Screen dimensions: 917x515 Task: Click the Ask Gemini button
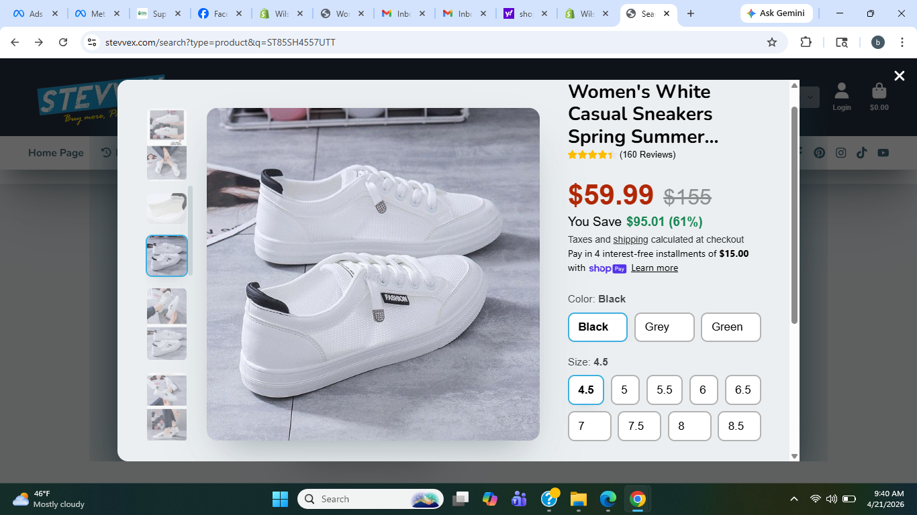(777, 13)
